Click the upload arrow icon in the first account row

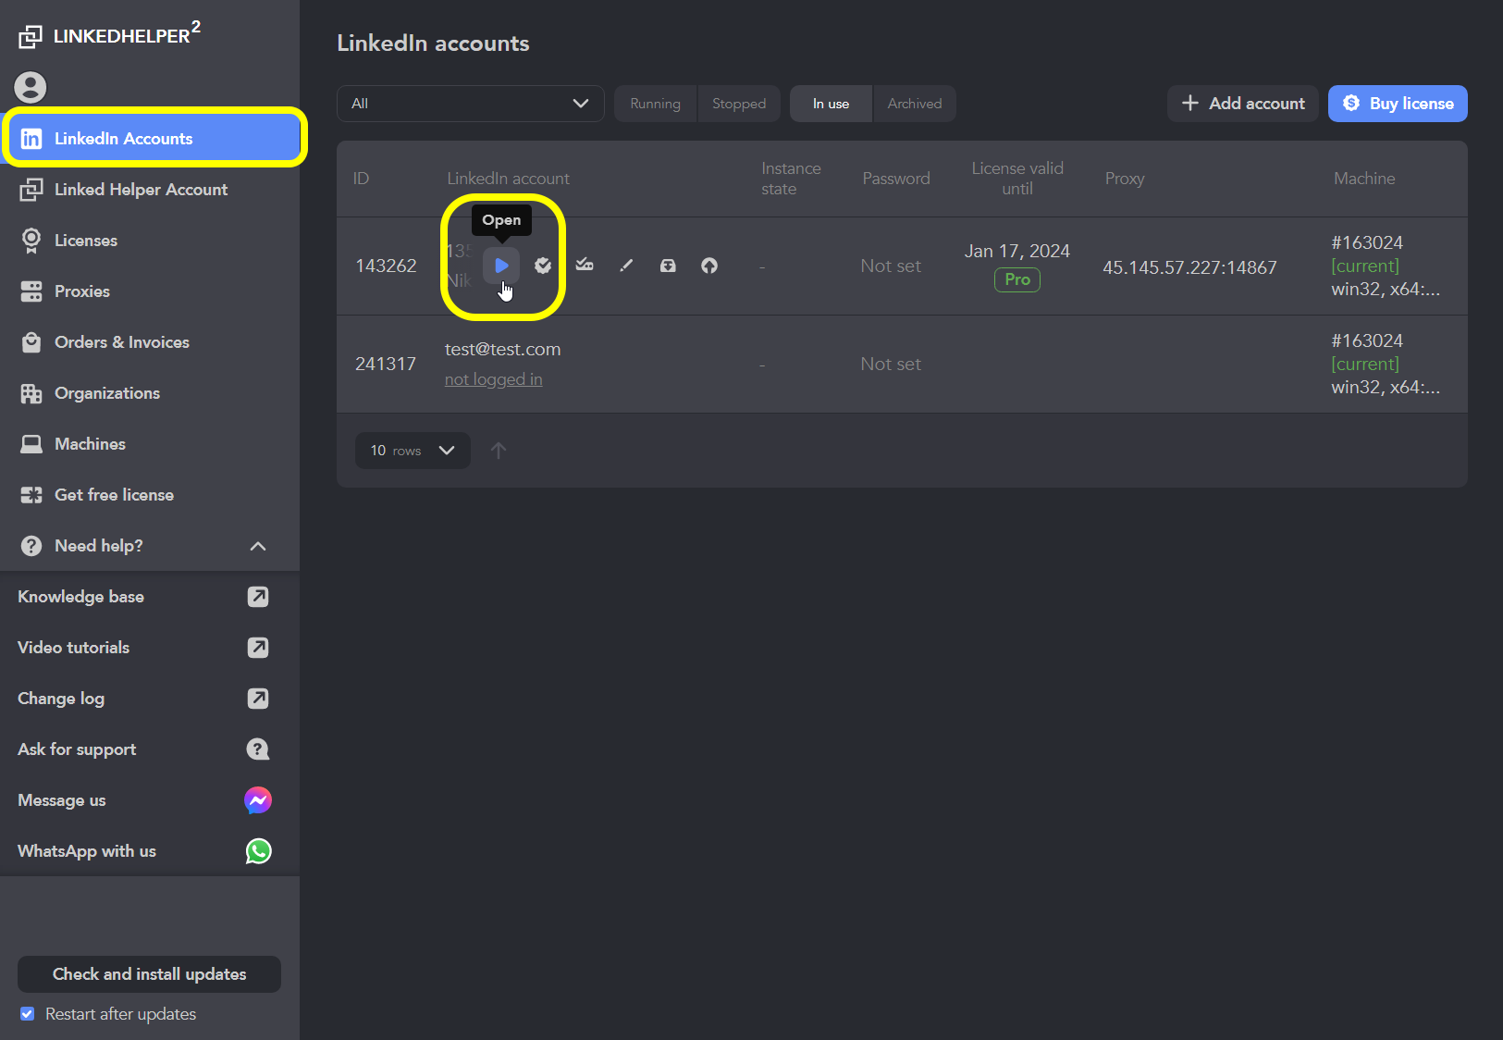click(x=709, y=266)
